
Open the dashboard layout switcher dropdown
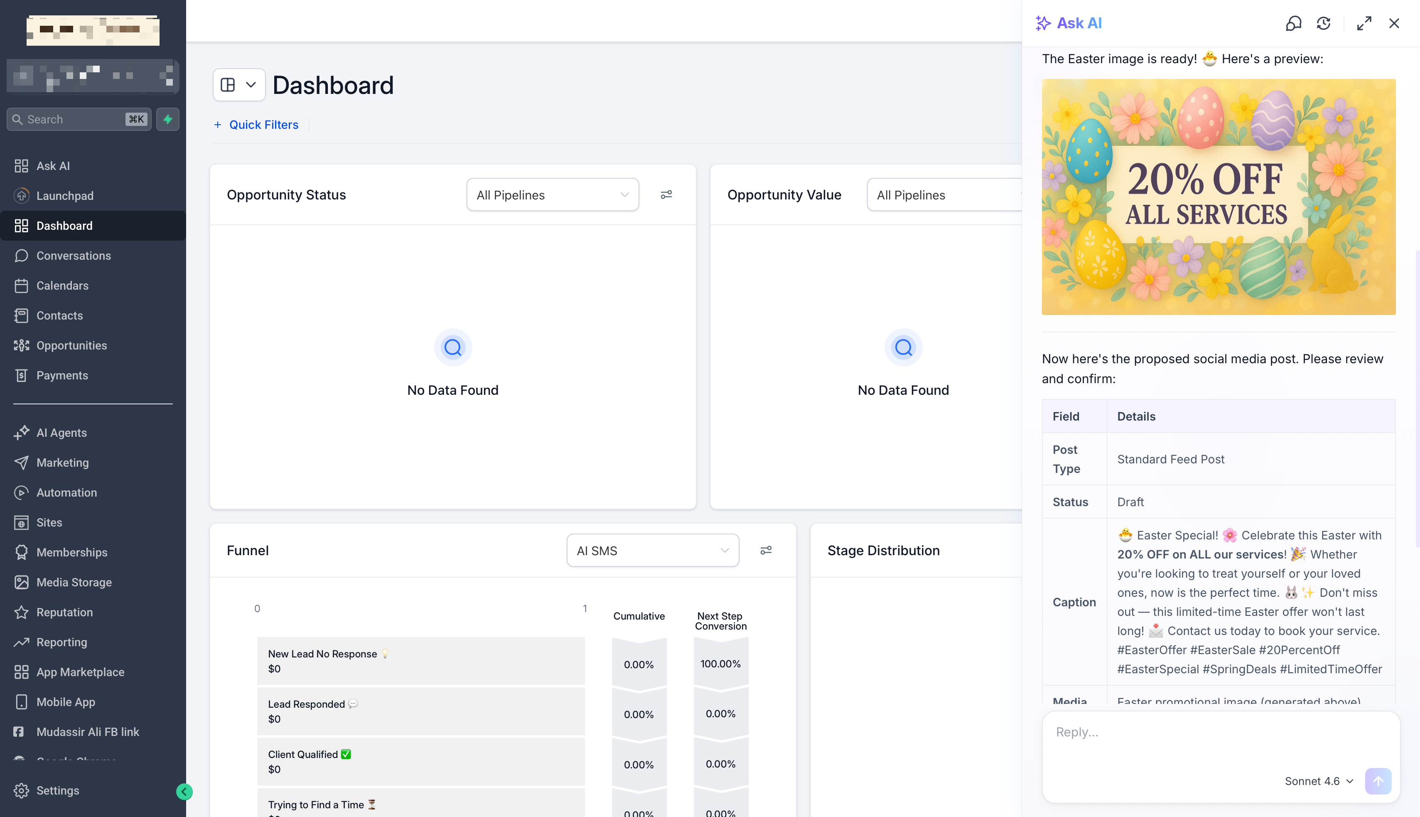(x=239, y=85)
